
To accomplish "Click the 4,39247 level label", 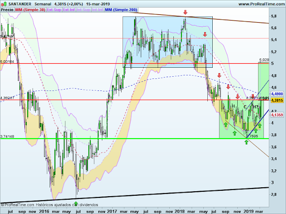I will tap(7, 98).
